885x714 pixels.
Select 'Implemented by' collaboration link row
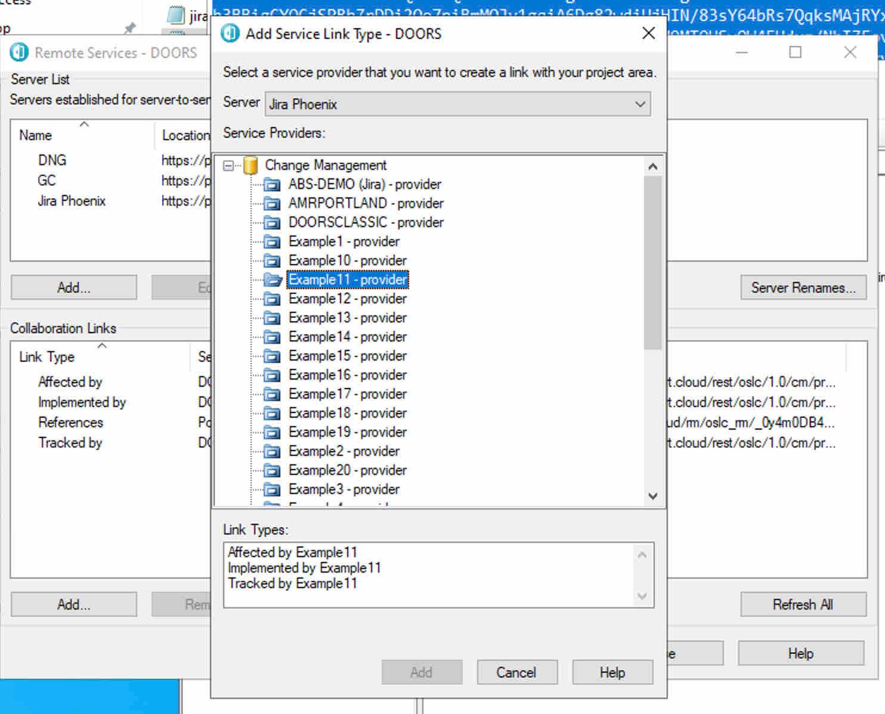82,402
